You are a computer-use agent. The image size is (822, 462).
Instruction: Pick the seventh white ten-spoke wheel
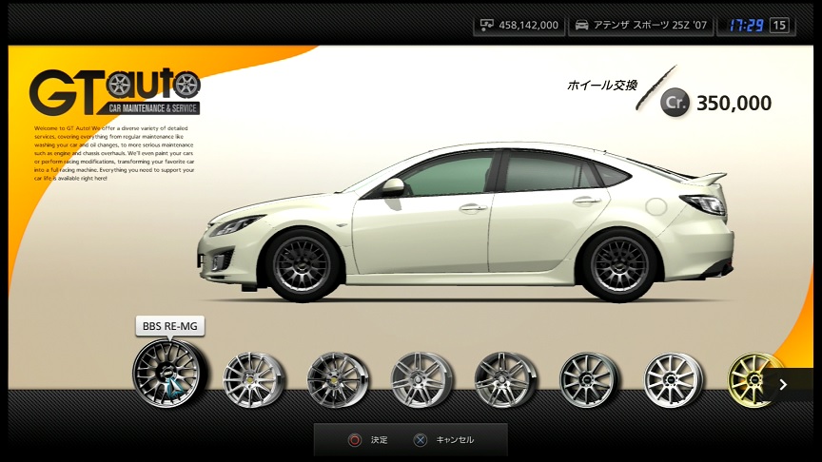(x=674, y=379)
